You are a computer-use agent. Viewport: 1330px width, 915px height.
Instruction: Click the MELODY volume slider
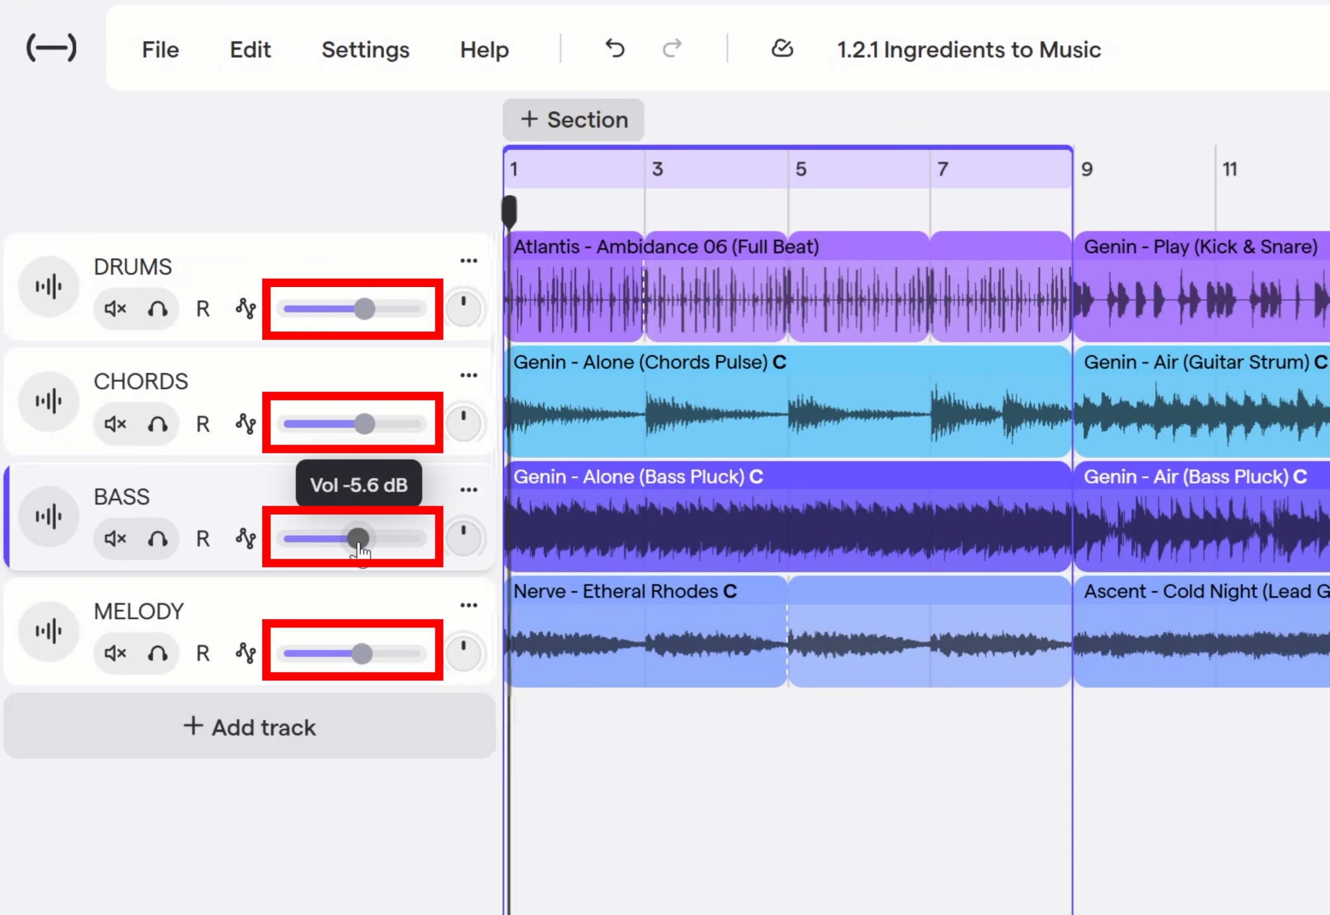click(353, 654)
